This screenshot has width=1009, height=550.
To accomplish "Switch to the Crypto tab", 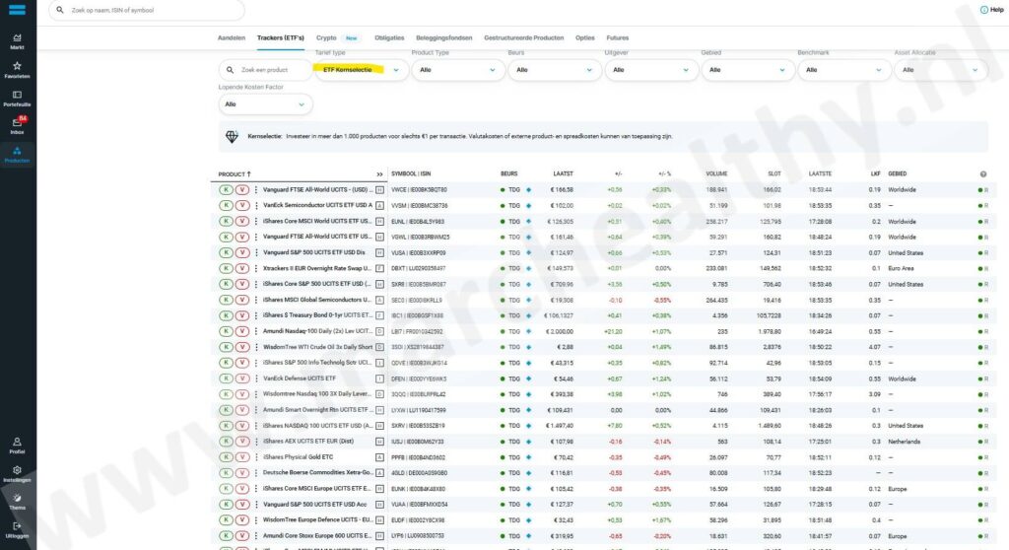I will [326, 38].
